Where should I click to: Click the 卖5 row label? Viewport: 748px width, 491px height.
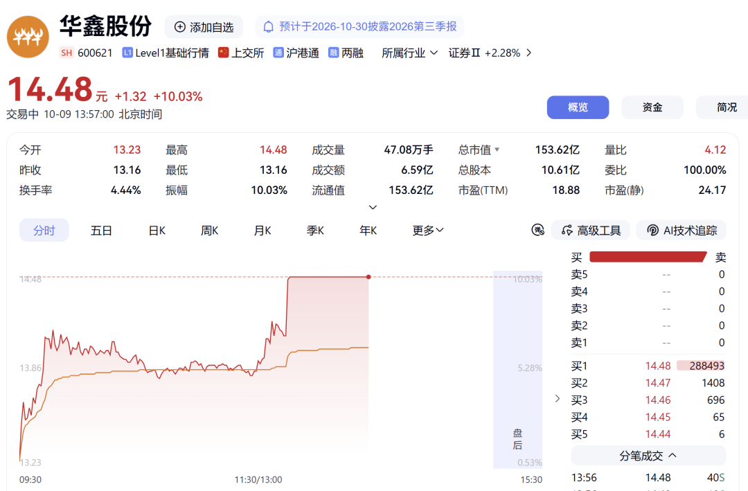click(579, 274)
